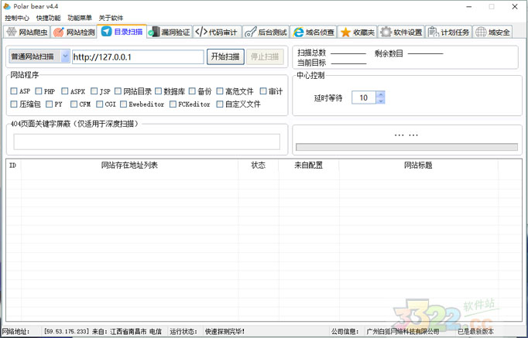Click the target icon on 网站检测 tab
Image resolution: width=528 pixels, height=338 pixels.
click(x=59, y=32)
